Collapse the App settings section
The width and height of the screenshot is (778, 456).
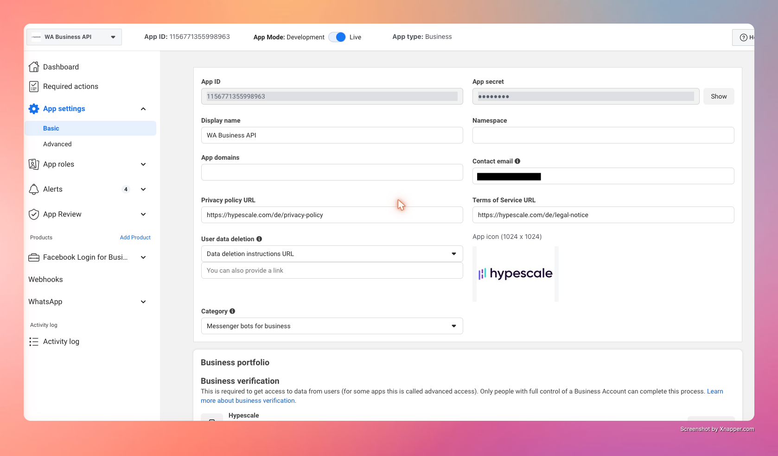(x=143, y=109)
